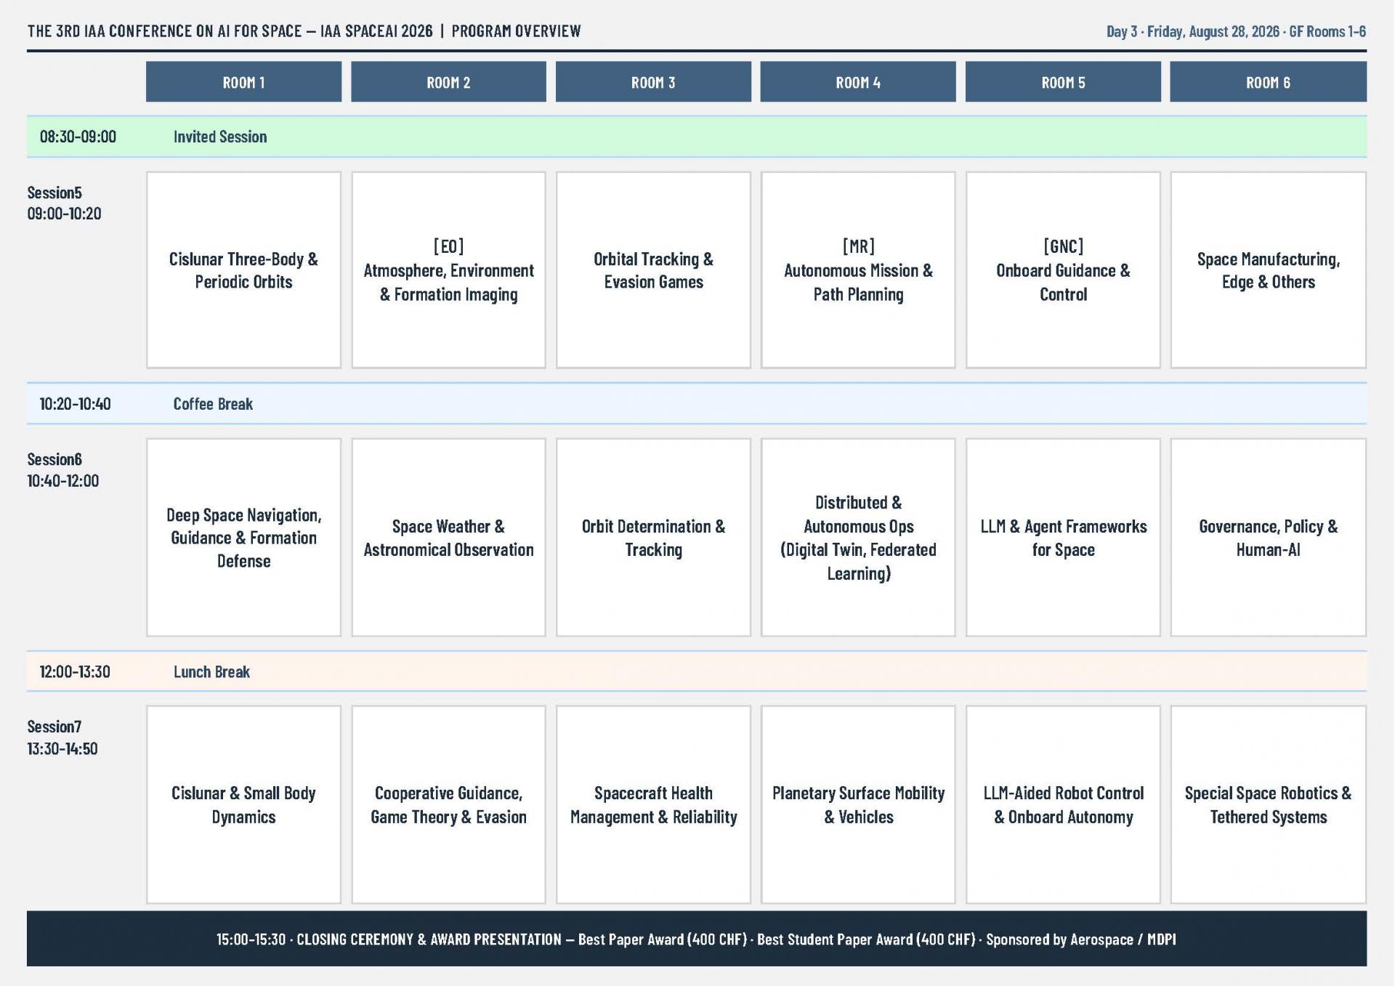Open Deep Space Navigation, Guidance session card
The image size is (1395, 986).
pos(243,538)
